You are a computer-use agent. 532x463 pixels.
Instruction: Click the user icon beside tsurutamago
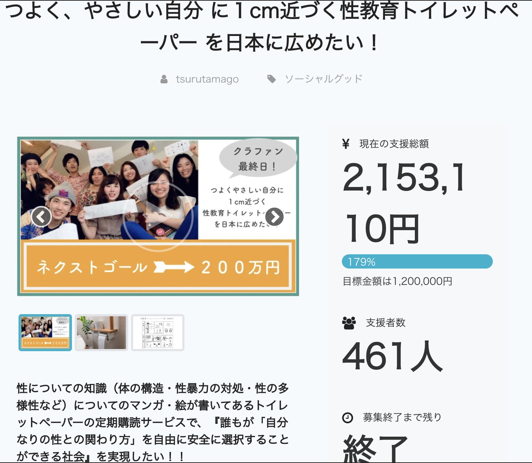tap(164, 79)
